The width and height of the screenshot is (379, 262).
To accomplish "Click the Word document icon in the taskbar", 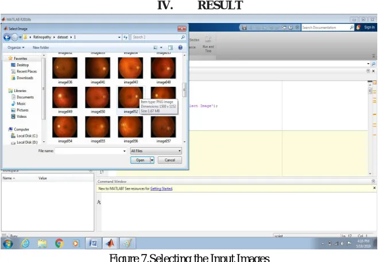I will point(93,243).
